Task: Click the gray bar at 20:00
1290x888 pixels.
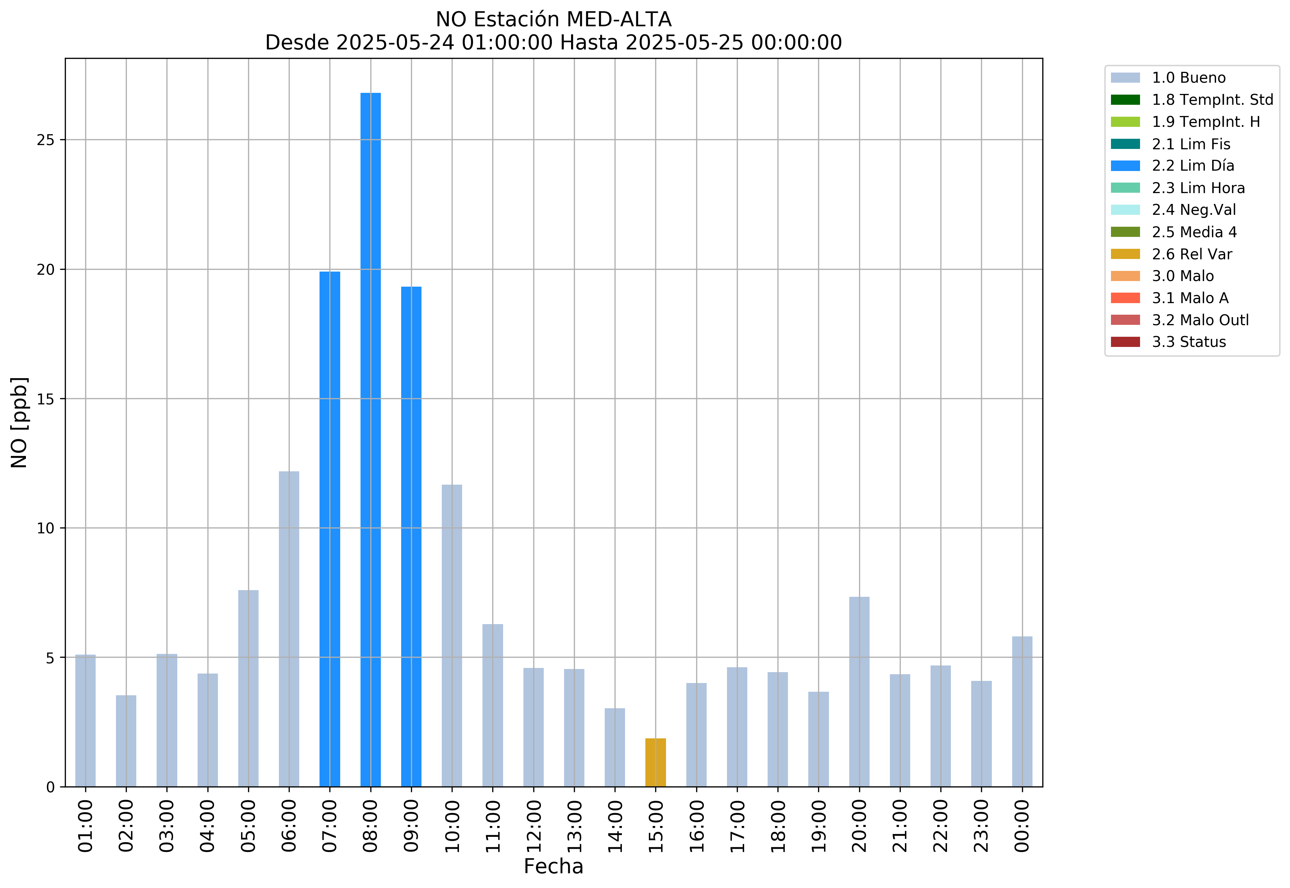Action: point(859,692)
